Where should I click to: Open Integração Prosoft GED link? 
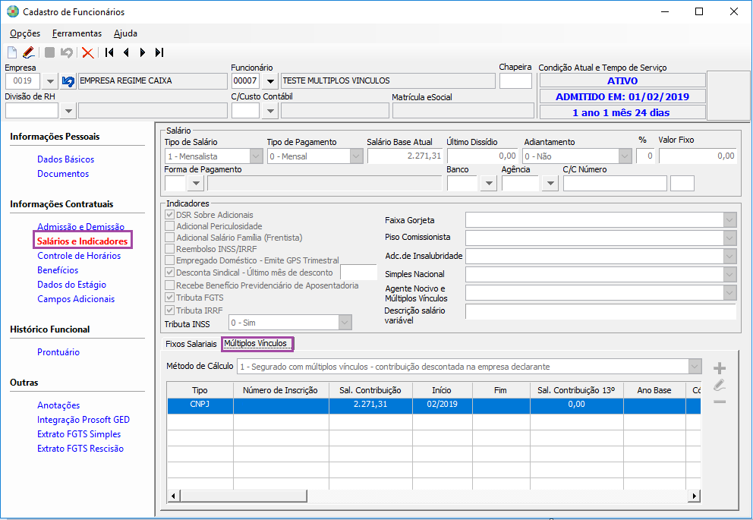pos(83,420)
